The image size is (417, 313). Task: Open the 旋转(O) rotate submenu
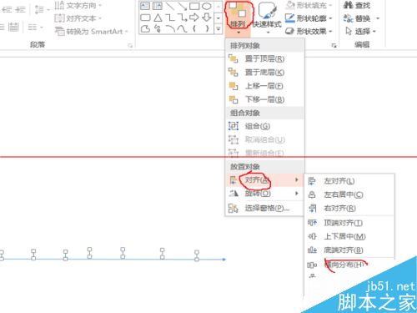pos(264,194)
